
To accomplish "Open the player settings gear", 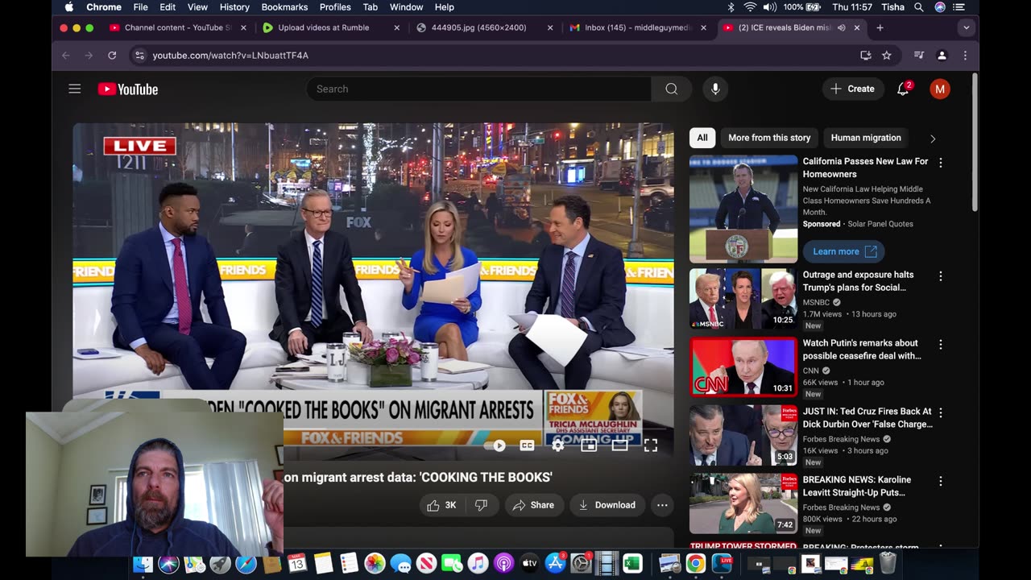I will coord(557,445).
